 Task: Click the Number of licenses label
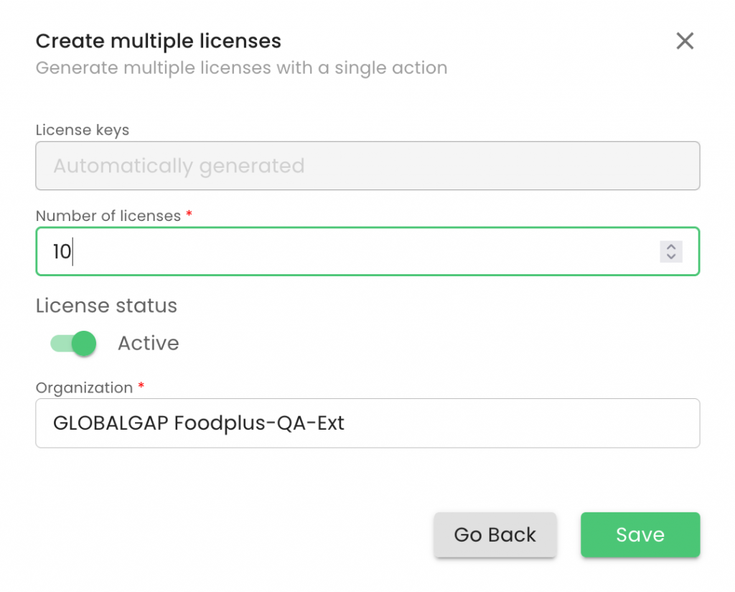pos(108,216)
